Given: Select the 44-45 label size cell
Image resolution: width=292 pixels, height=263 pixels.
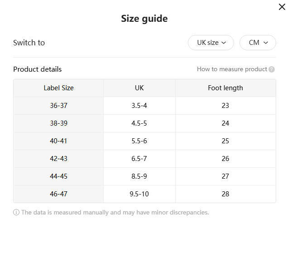Looking at the screenshot, I should [x=58, y=176].
